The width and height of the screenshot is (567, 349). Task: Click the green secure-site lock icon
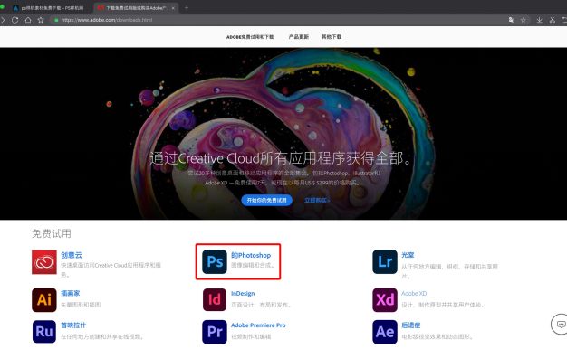(x=56, y=20)
